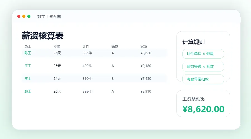Click the 计件 column header
Image resolution: width=251 pixels, height=139 pixels.
86,46
